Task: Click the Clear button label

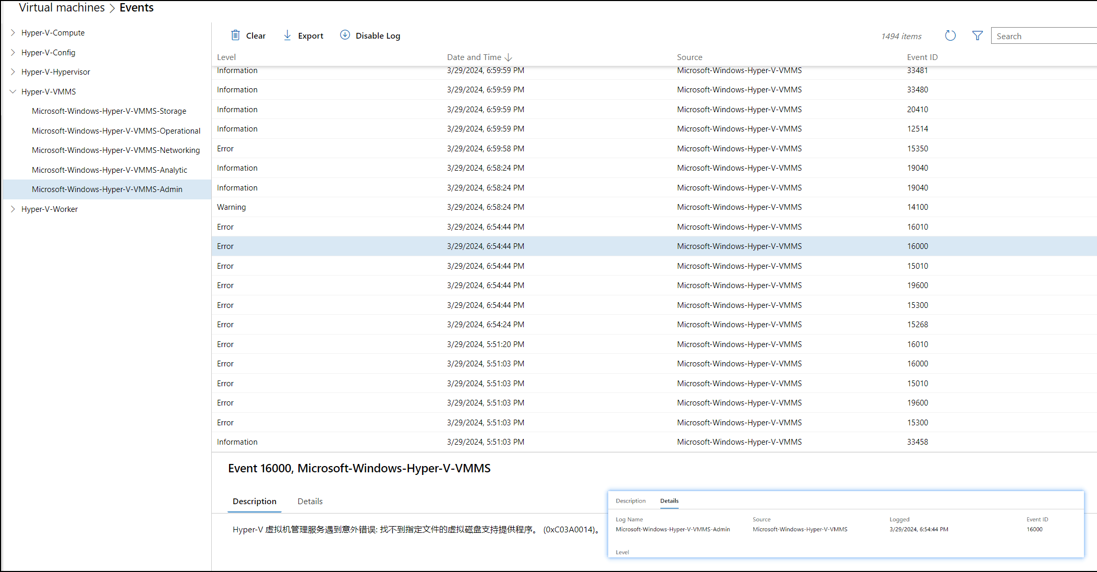Action: pos(256,35)
